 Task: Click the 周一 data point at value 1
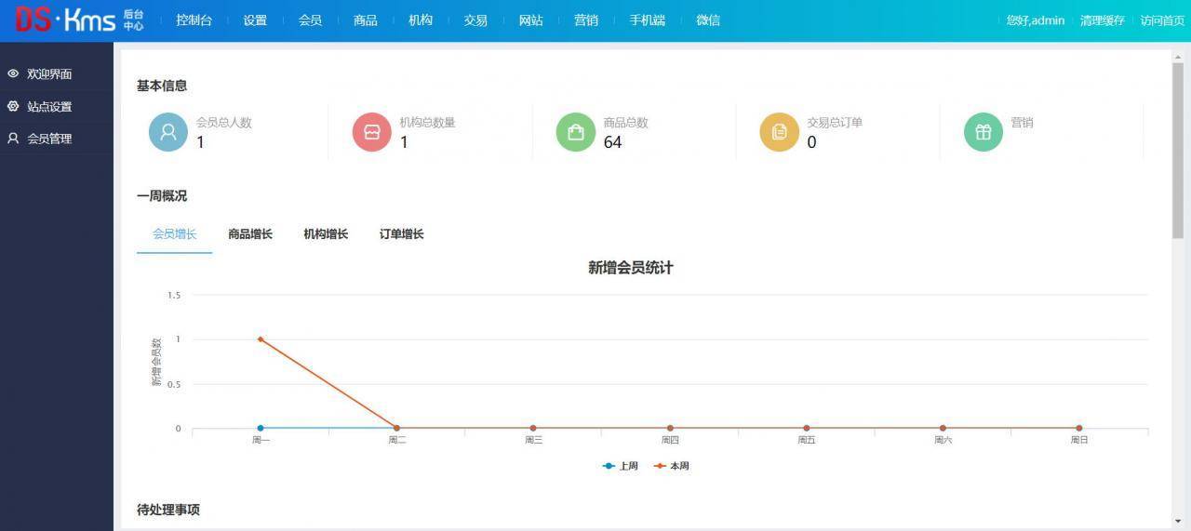pos(261,339)
